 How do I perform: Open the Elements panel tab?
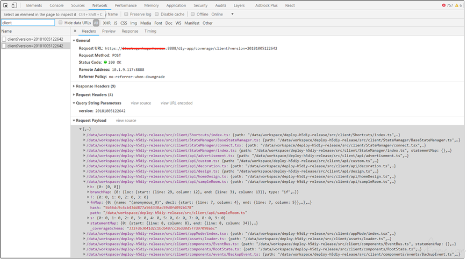[x=34, y=5]
